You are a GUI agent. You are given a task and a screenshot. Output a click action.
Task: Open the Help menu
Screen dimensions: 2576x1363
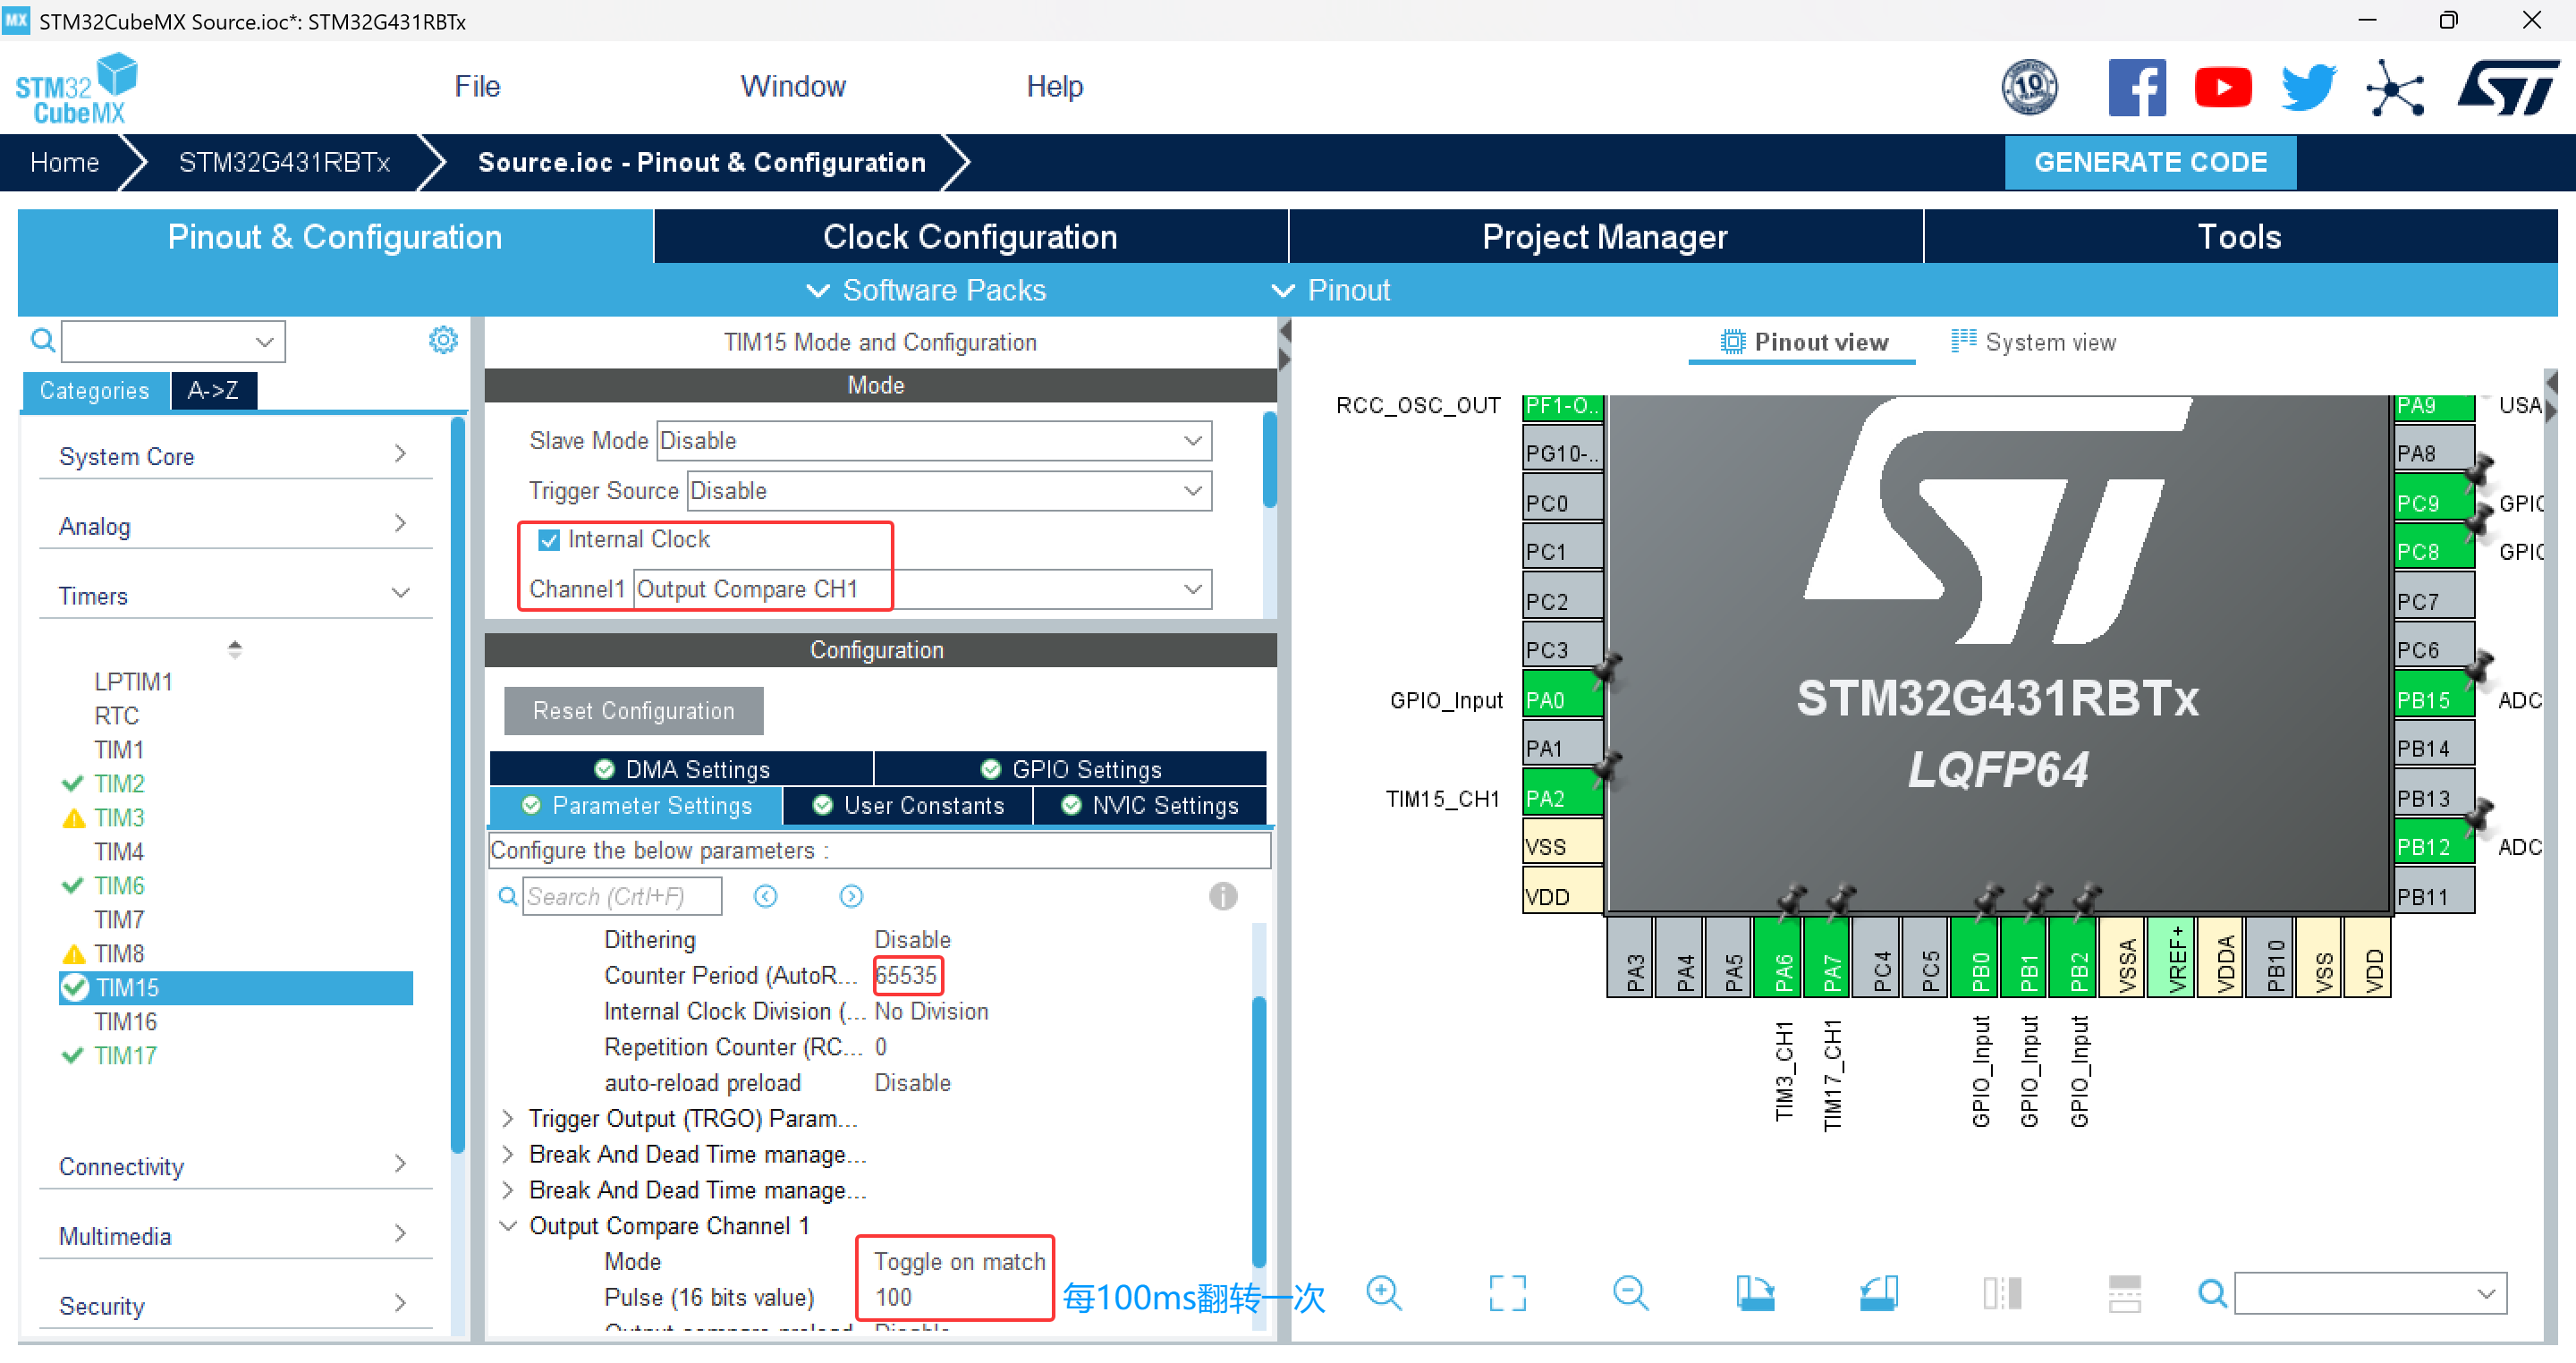tap(1055, 86)
